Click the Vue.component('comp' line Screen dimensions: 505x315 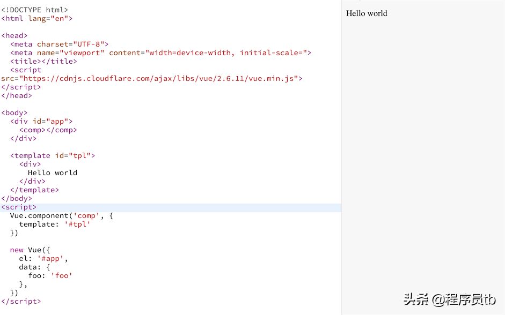point(61,215)
